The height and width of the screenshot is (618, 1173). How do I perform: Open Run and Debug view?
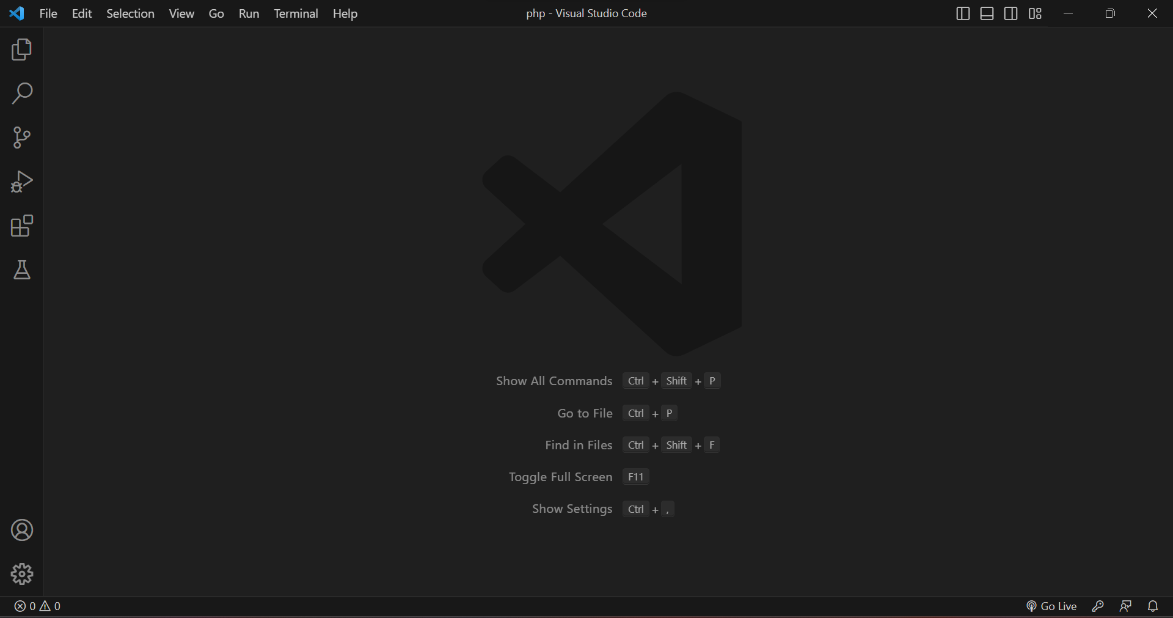[x=22, y=182]
